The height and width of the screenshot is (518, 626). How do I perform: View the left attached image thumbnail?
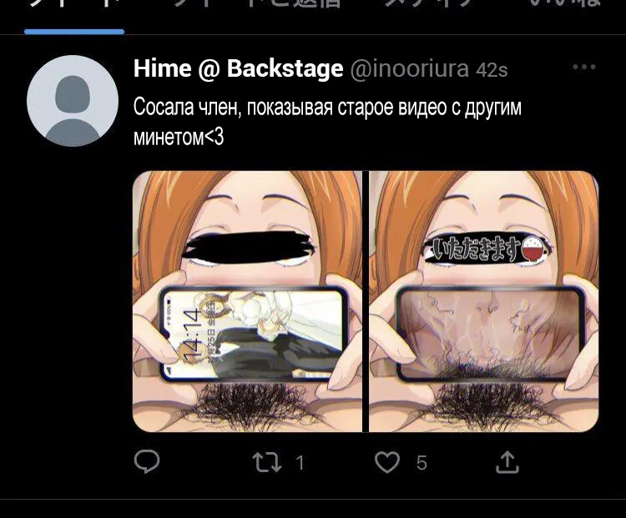(247, 301)
